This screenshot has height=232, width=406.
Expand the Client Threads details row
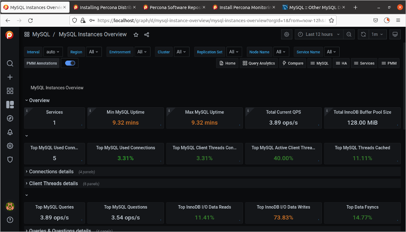tap(53, 184)
